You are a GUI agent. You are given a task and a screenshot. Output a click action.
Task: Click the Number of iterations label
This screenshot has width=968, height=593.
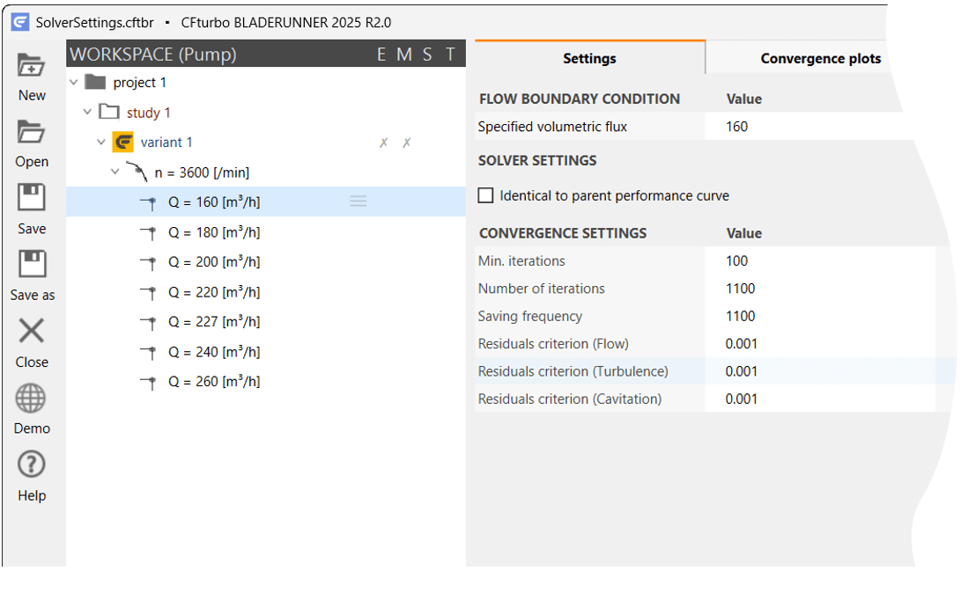pyautogui.click(x=542, y=289)
